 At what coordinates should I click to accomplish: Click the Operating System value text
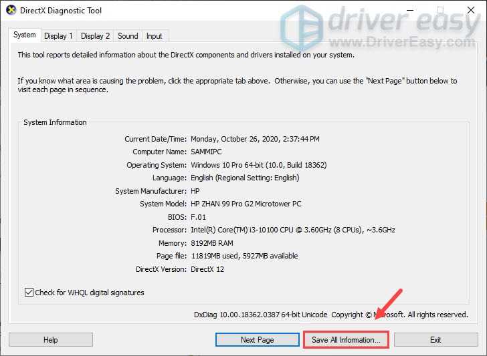click(259, 165)
